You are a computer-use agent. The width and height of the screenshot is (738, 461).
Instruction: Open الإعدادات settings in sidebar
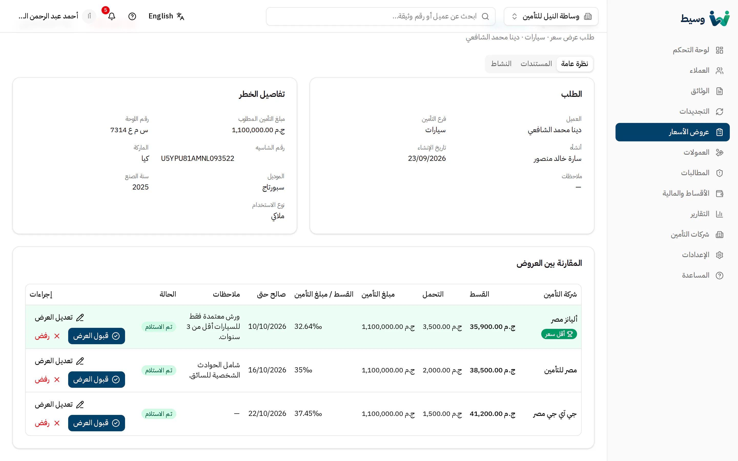click(672, 255)
